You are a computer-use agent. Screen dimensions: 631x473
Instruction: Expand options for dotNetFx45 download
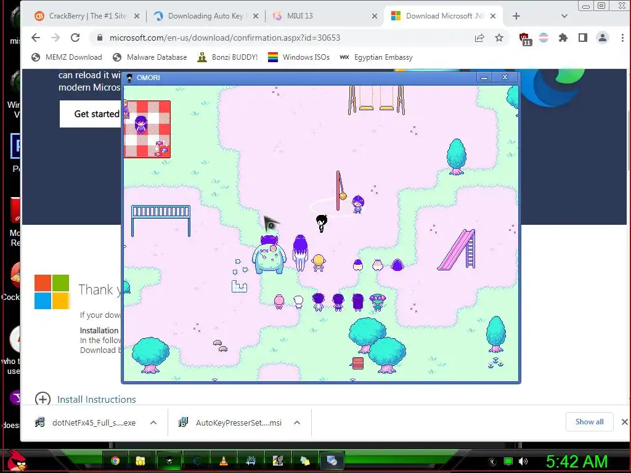pyautogui.click(x=153, y=422)
